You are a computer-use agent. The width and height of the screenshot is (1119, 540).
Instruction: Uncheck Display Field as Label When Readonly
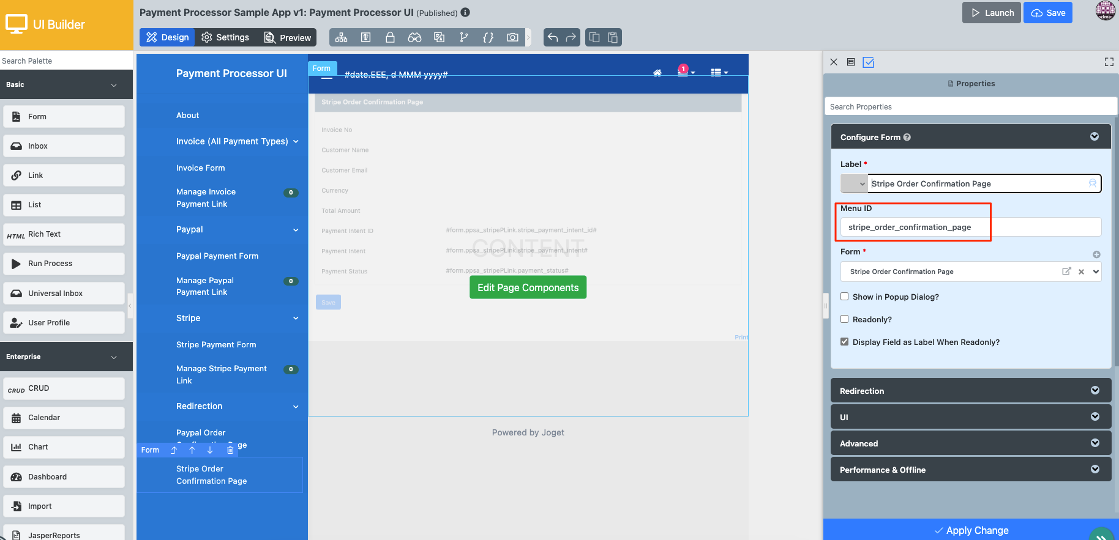click(x=845, y=342)
